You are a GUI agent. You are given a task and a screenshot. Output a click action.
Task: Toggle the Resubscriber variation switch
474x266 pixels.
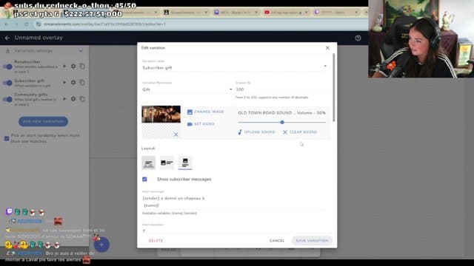tap(7, 66)
